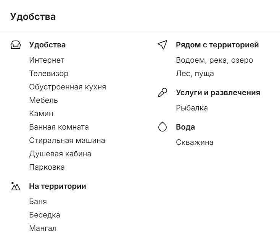Click the Душевая кабина item
280x245 pixels.
(60, 154)
